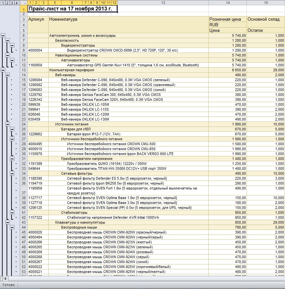Image resolution: width=285 pixels, height=289 pixels.
Task: Show outline level 2 rows
Action: coord(7,3)
